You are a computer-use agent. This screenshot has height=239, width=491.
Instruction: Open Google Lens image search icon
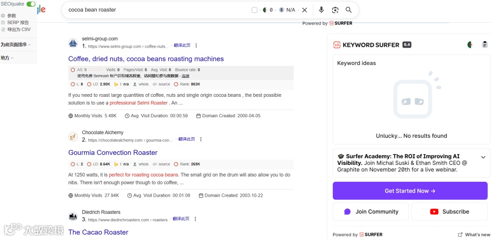(335, 10)
